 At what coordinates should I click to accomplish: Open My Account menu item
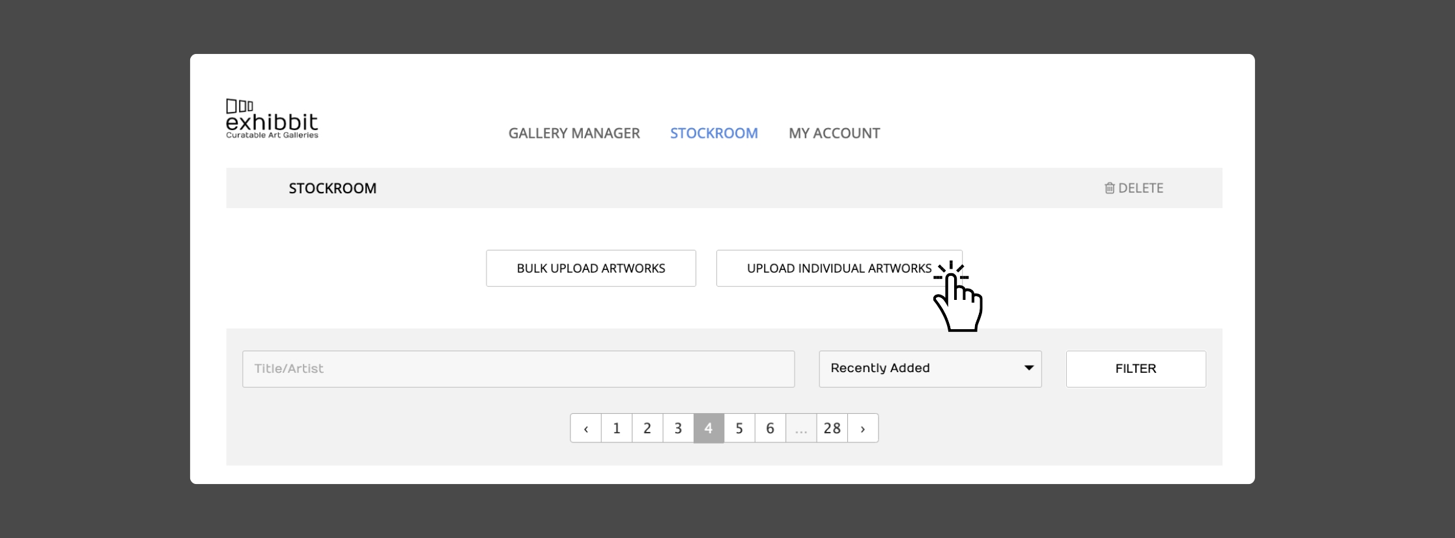(x=834, y=133)
